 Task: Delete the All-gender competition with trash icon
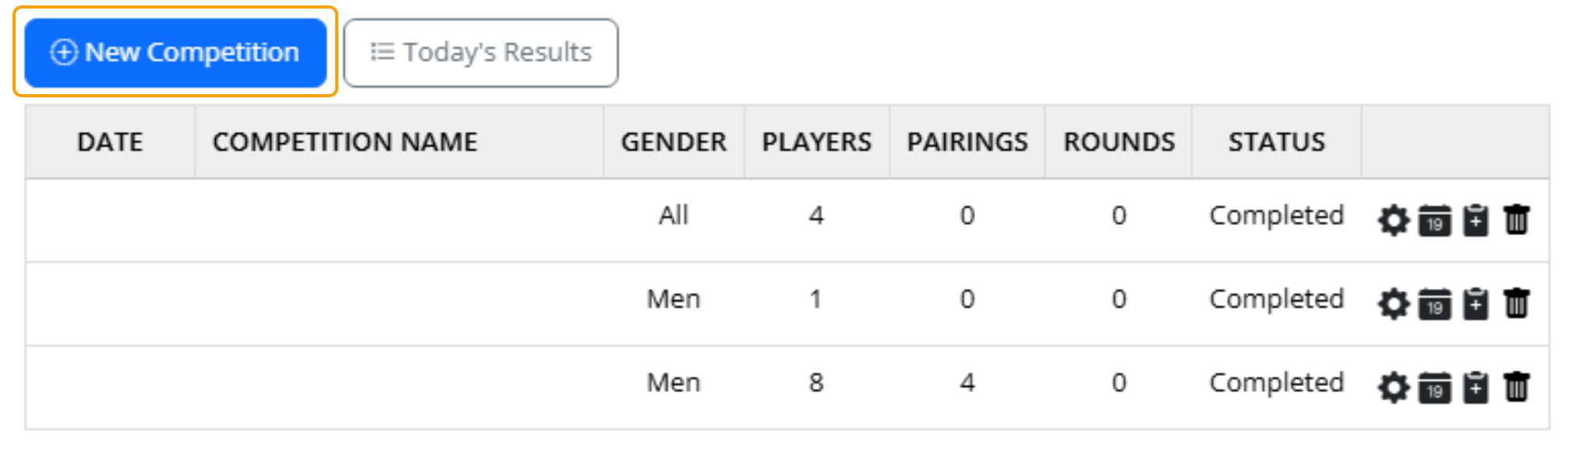[1516, 220]
